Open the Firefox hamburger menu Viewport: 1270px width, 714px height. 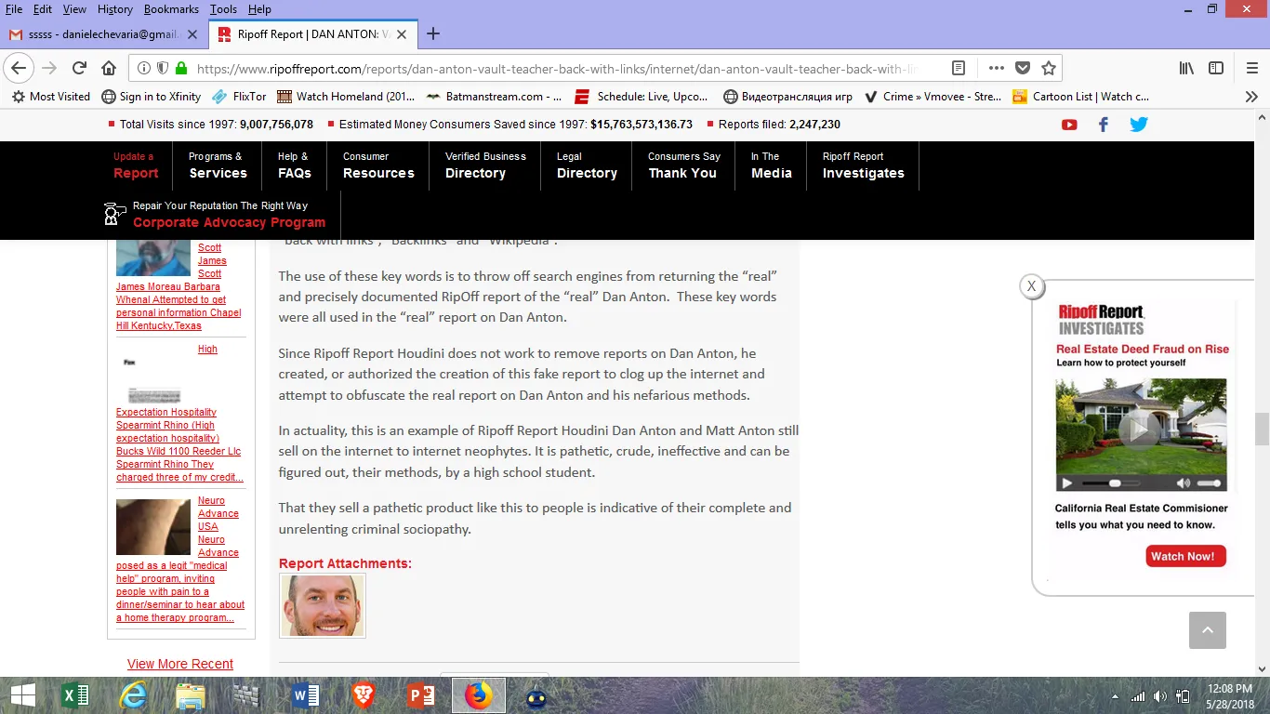(x=1251, y=68)
